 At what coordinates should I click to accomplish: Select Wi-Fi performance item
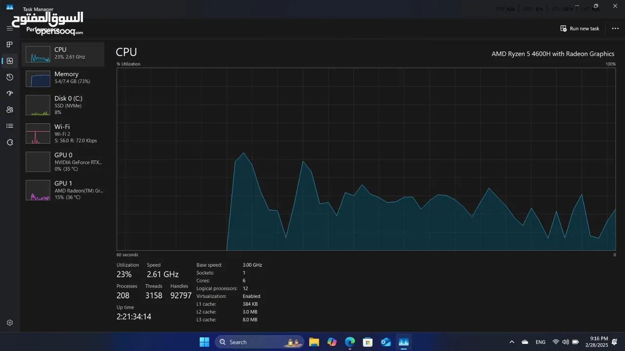(x=62, y=133)
